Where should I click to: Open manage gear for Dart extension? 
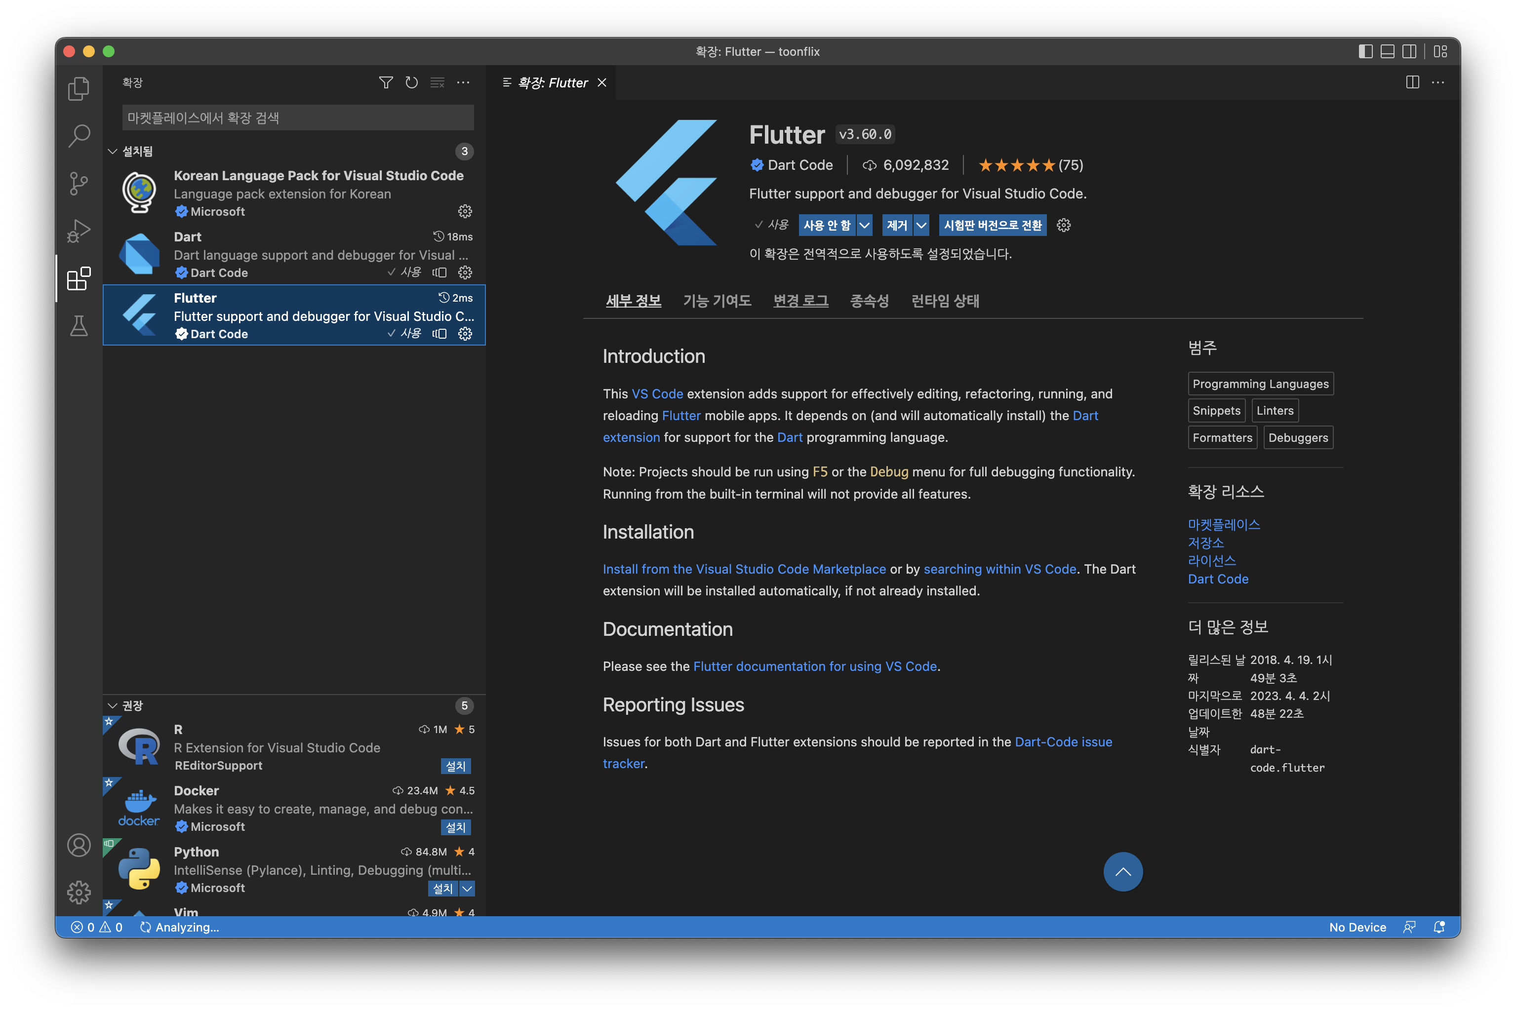465,272
